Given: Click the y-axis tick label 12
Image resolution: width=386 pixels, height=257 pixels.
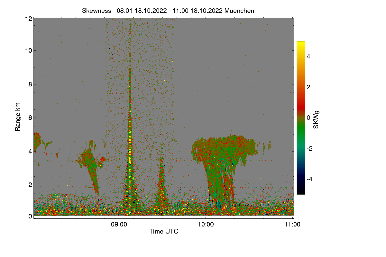Looking at the screenshot, I should tap(28, 19).
